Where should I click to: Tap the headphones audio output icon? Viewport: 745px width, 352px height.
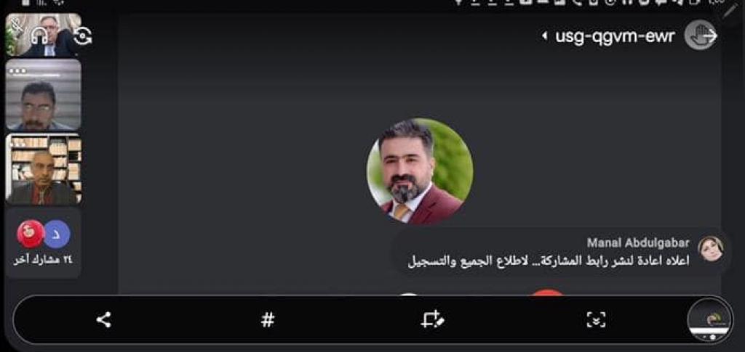(x=39, y=36)
